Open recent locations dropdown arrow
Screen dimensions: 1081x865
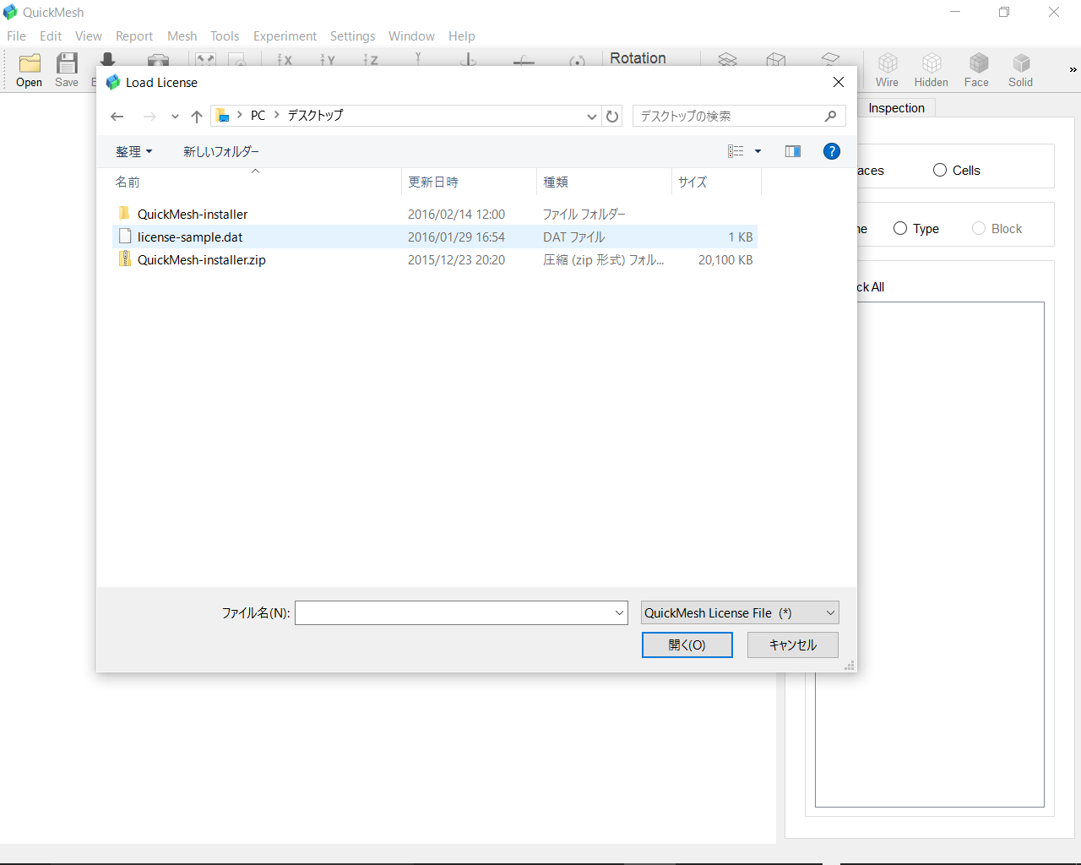pyautogui.click(x=175, y=117)
